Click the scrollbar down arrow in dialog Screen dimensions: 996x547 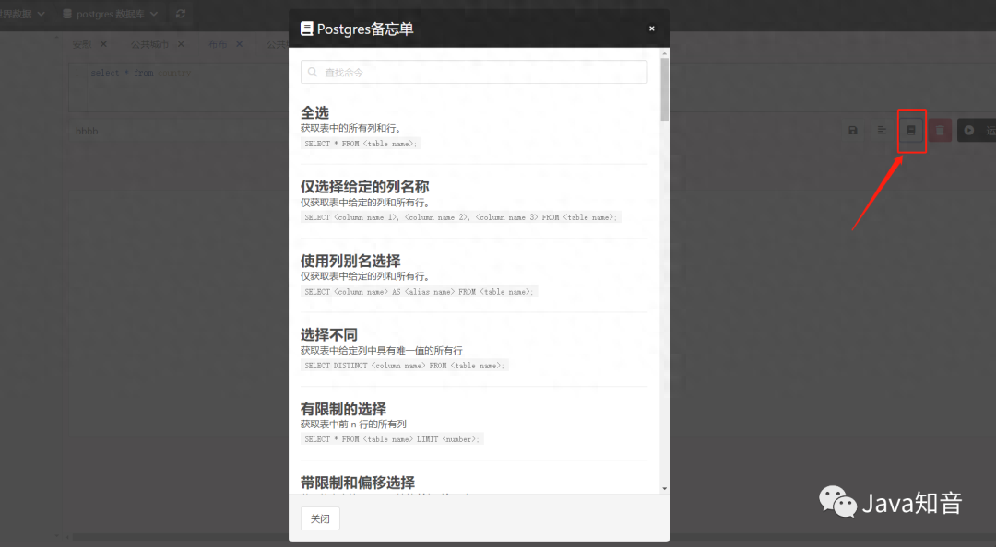pos(665,488)
